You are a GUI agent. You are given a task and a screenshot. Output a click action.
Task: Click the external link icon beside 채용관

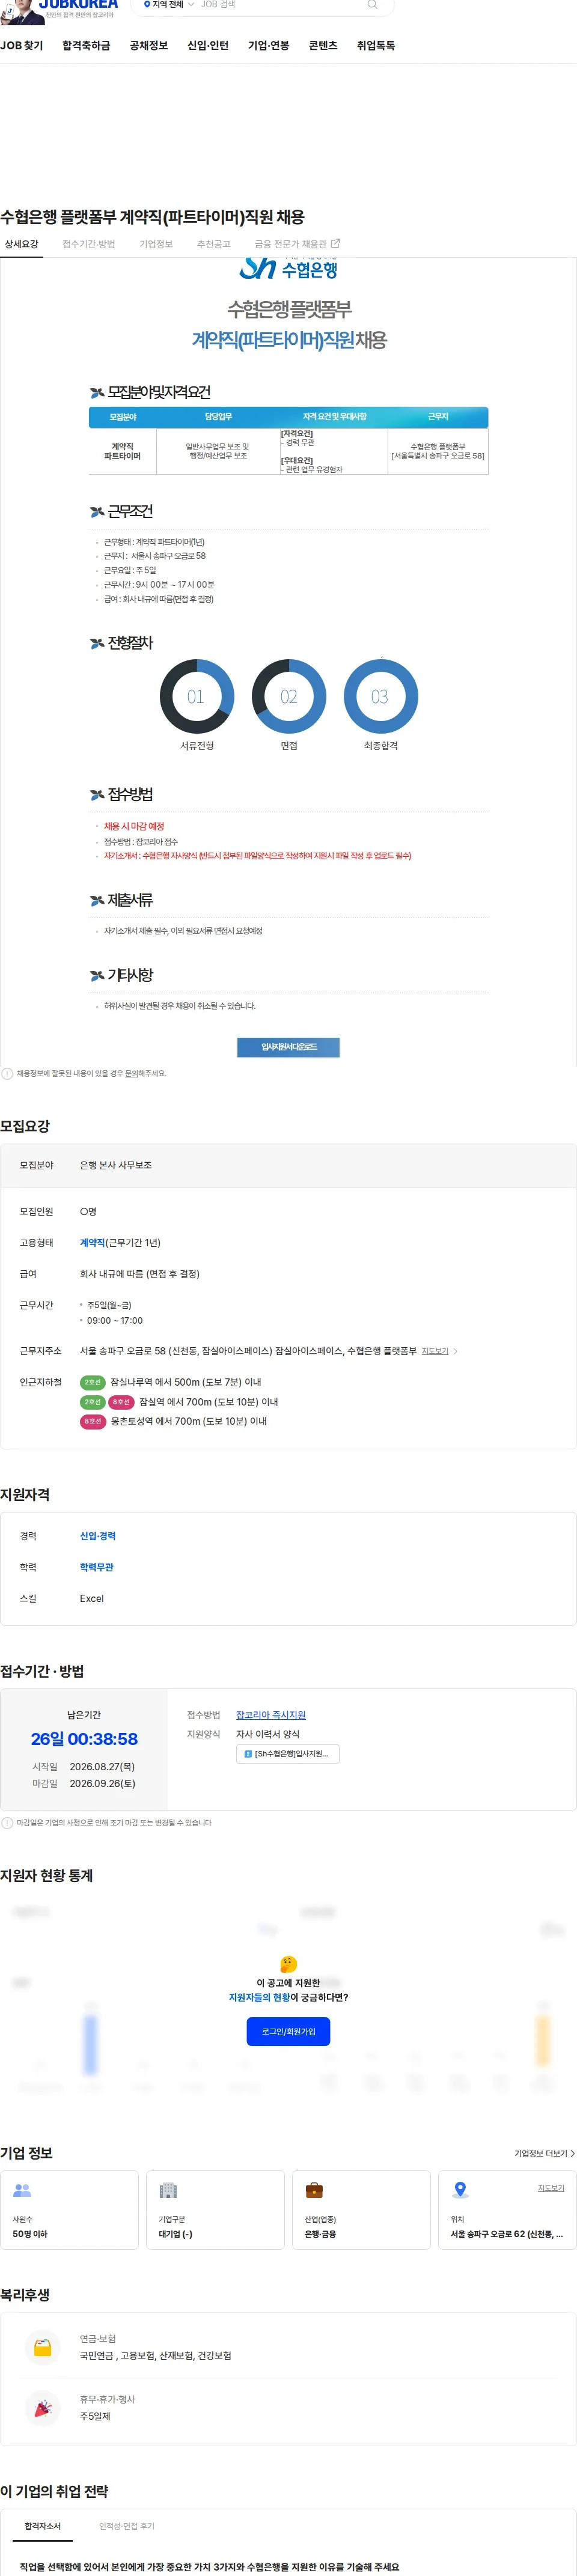(336, 243)
